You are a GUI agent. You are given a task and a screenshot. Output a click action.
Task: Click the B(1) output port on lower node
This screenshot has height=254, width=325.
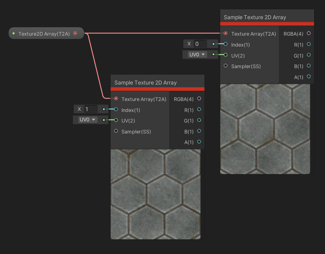click(x=199, y=131)
